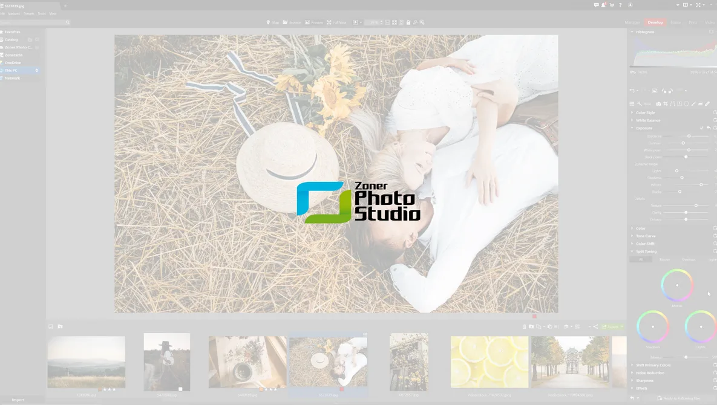Collapse the Exposure section
This screenshot has width=717, height=405.
click(644, 128)
